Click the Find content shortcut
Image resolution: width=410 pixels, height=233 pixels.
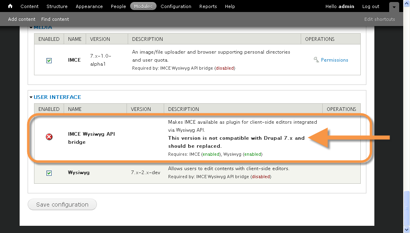coord(55,19)
